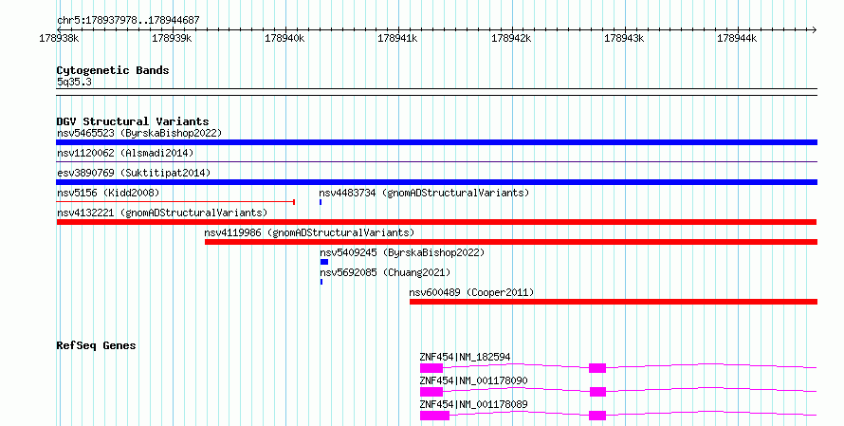844x426 pixels.
Task: Open ZNF454|NM_001178090 transcript label
Action: point(473,380)
